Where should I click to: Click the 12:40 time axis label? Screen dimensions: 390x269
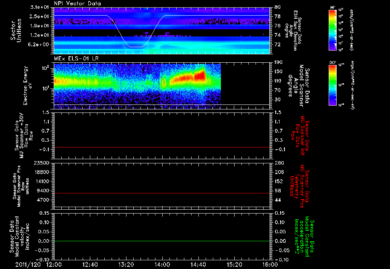[x=90, y=264]
